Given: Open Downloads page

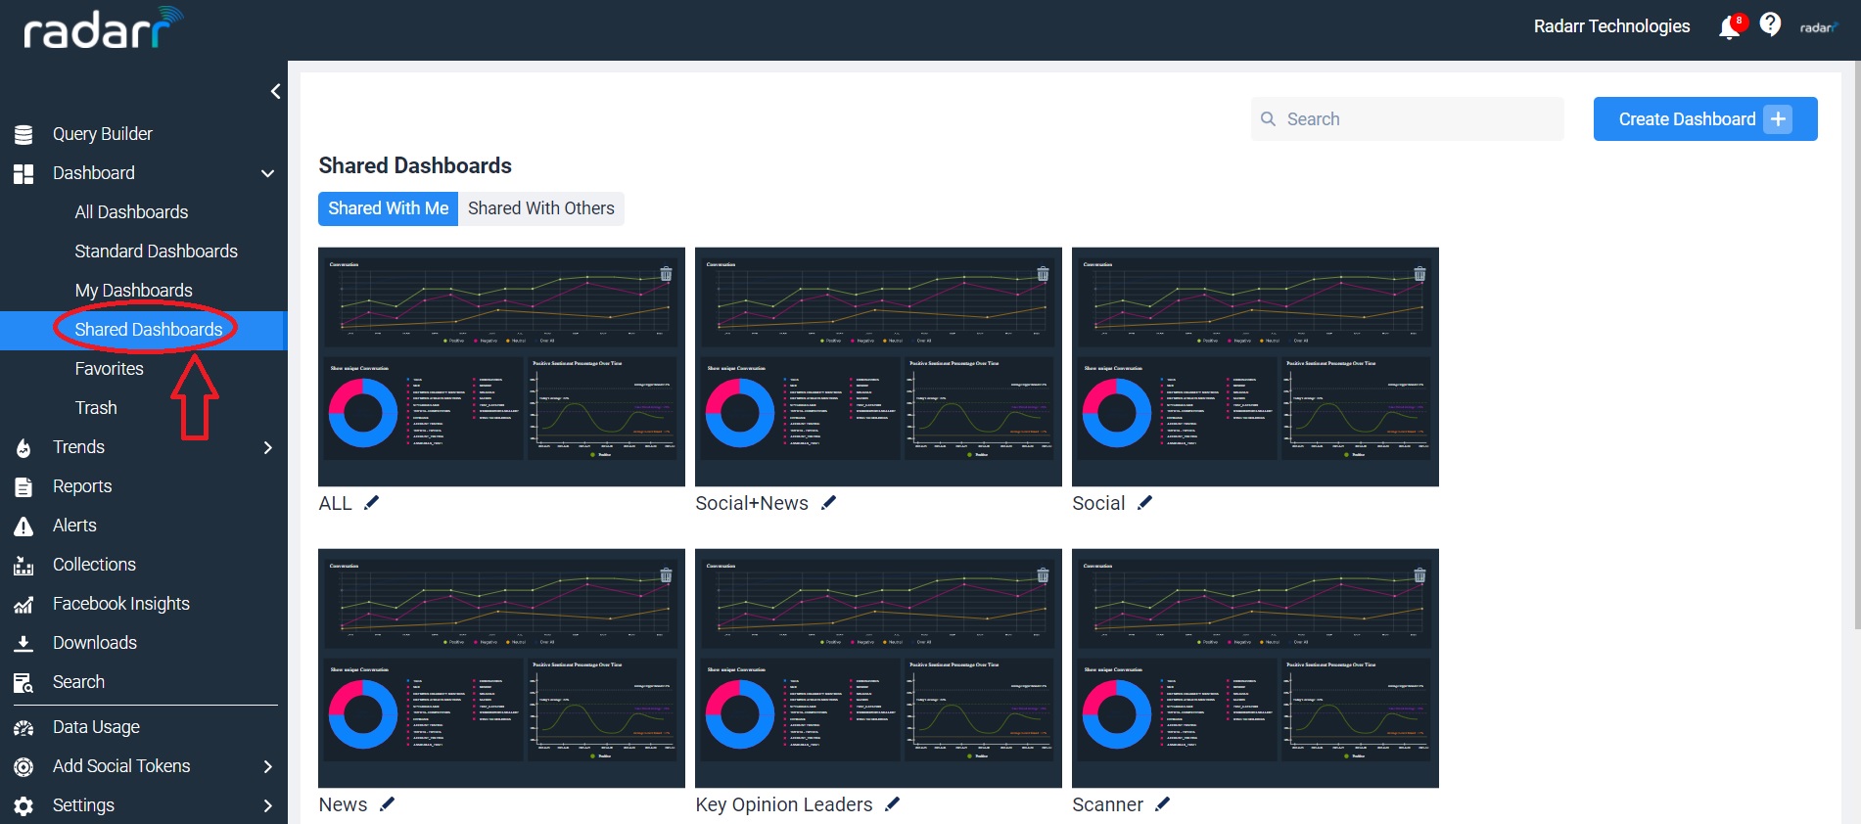Looking at the screenshot, I should tap(95, 643).
